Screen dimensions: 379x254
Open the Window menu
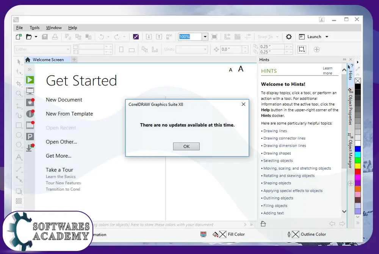[54, 28]
